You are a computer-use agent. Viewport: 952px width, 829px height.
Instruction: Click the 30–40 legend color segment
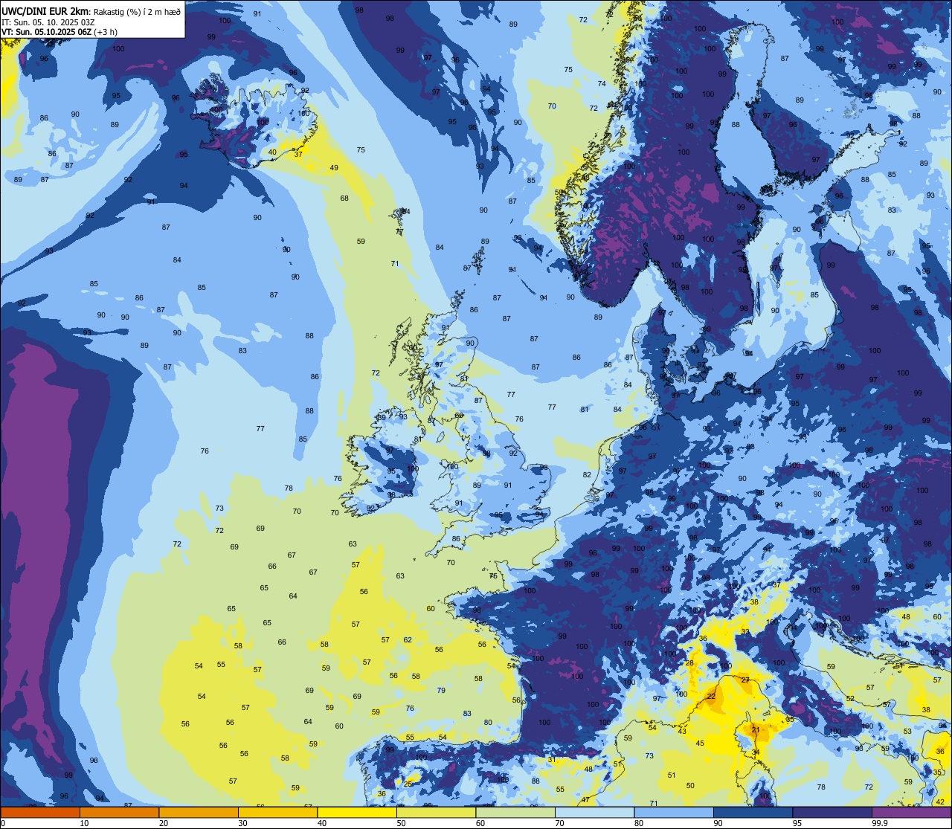[x=277, y=812]
